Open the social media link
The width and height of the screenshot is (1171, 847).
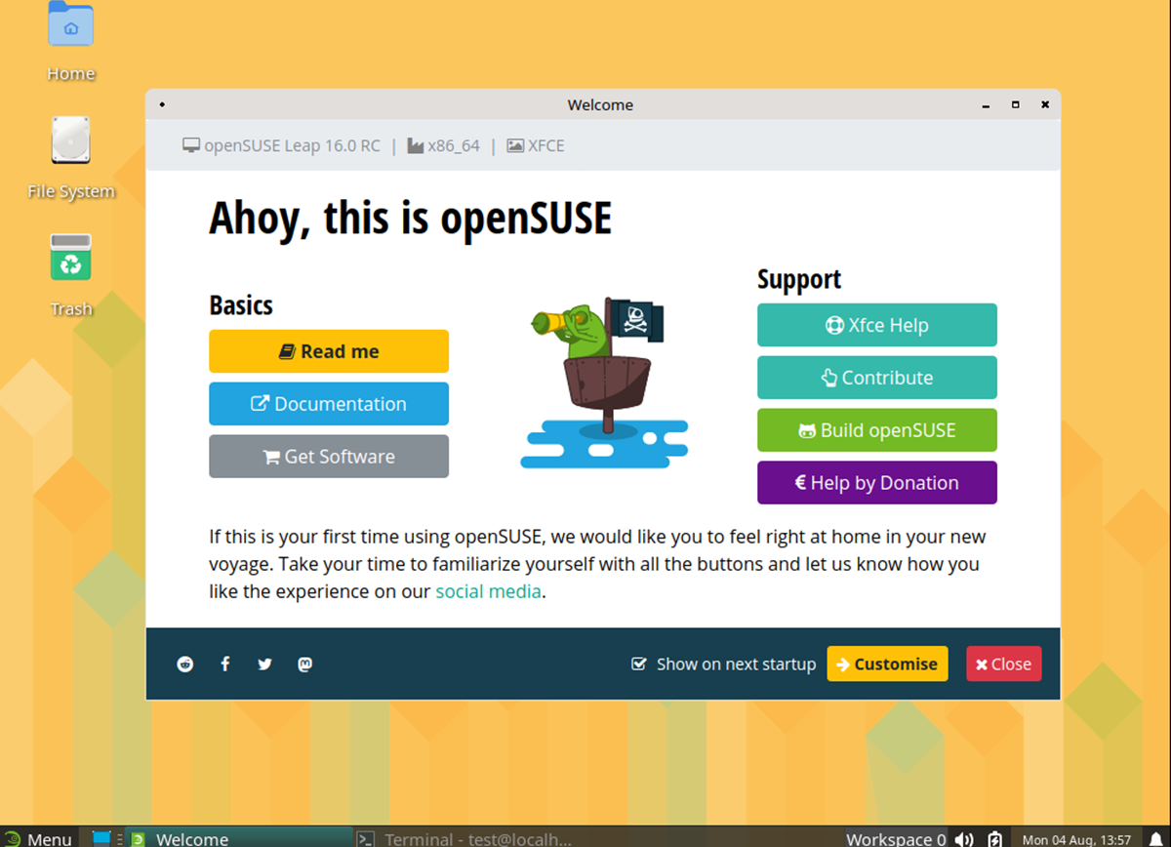[488, 590]
